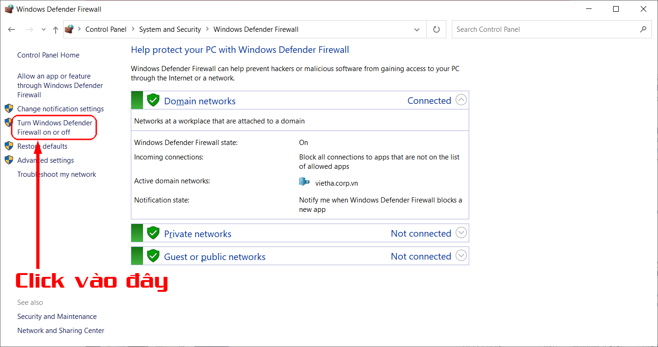The width and height of the screenshot is (658, 347).
Task: Select Windows Defender Firewall breadcrumb
Action: [256, 29]
